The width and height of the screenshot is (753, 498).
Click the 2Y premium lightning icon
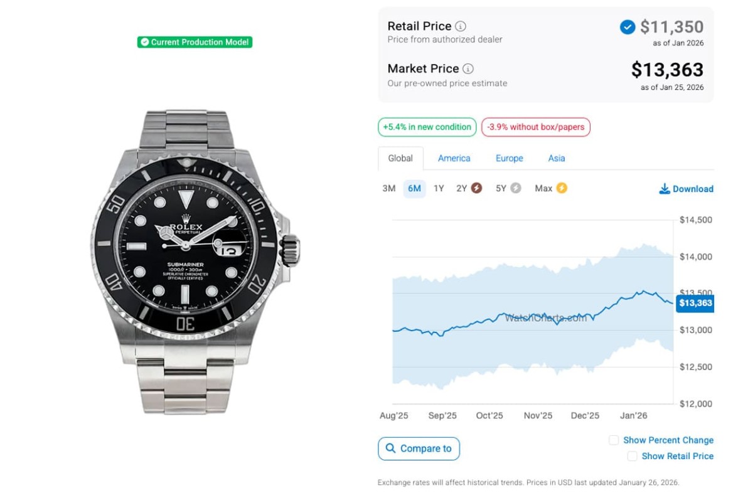coord(477,188)
